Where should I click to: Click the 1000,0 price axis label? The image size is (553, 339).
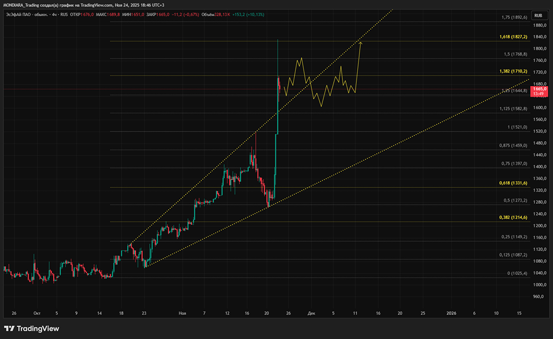coord(540,285)
